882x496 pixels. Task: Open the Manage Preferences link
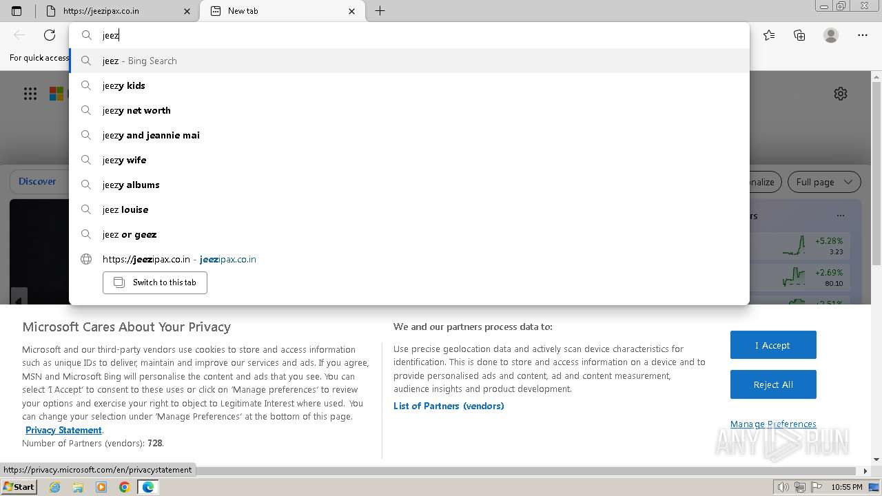pyautogui.click(x=773, y=424)
